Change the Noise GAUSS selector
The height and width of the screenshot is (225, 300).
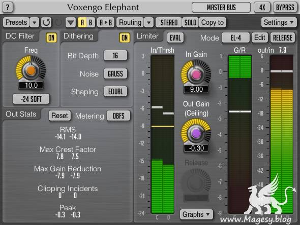tap(115, 73)
